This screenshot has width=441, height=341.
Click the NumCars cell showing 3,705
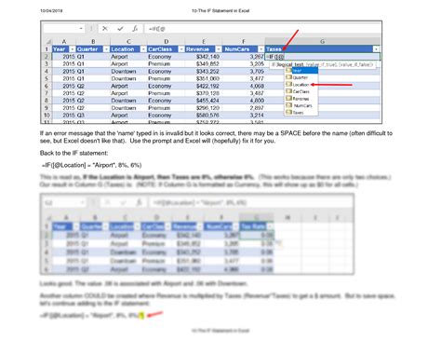pos(244,71)
